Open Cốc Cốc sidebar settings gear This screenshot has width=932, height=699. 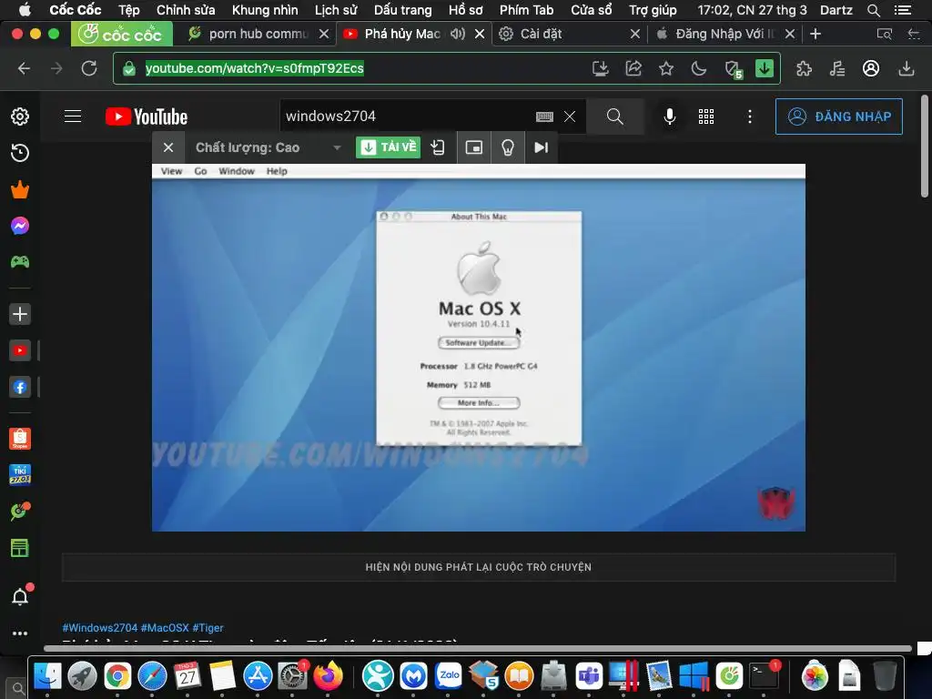pos(20,116)
